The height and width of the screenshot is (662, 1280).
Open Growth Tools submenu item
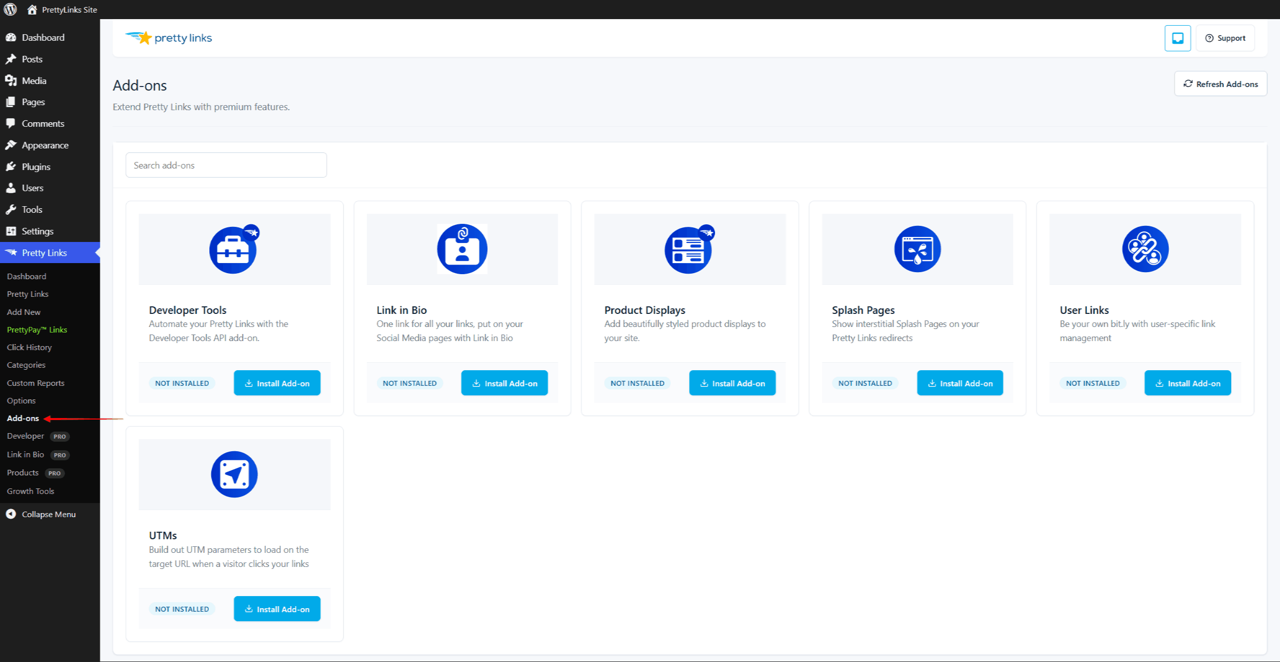30,491
